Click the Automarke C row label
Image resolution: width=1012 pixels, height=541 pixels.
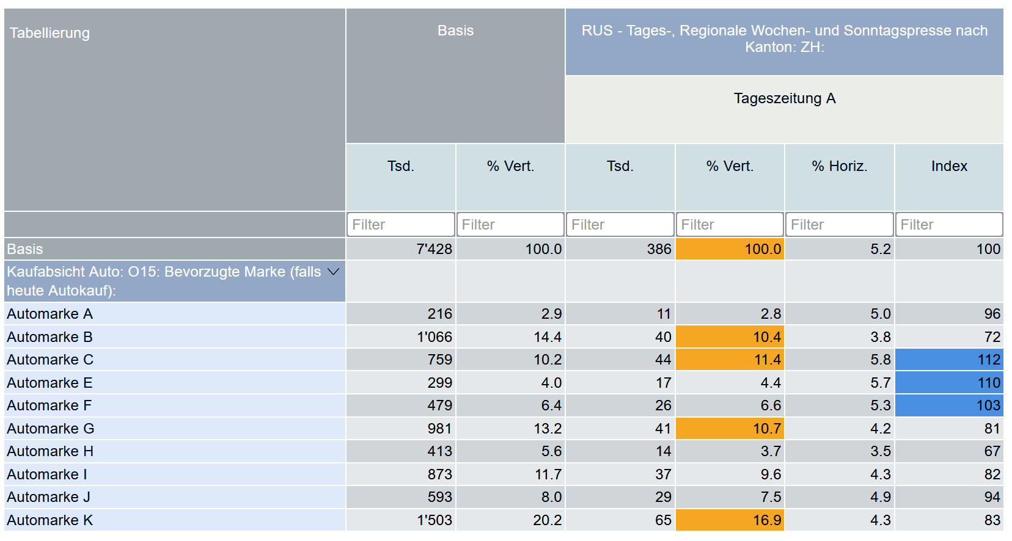pos(50,360)
